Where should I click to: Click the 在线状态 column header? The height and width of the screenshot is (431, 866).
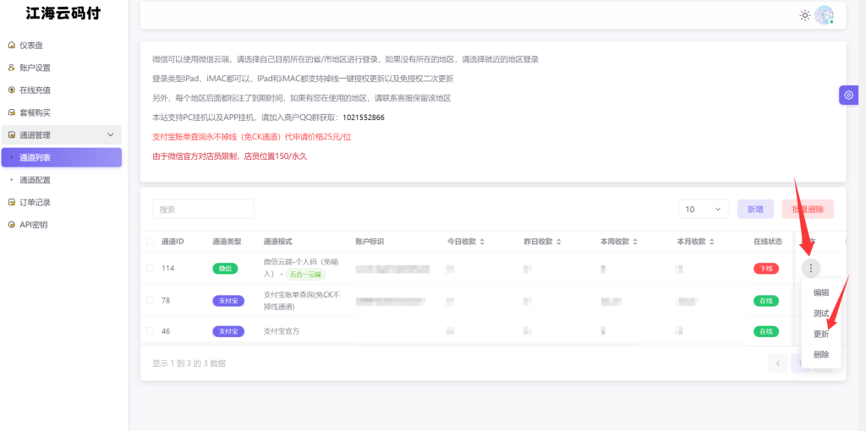768,242
